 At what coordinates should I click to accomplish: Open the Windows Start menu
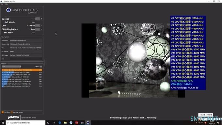(3, 123)
